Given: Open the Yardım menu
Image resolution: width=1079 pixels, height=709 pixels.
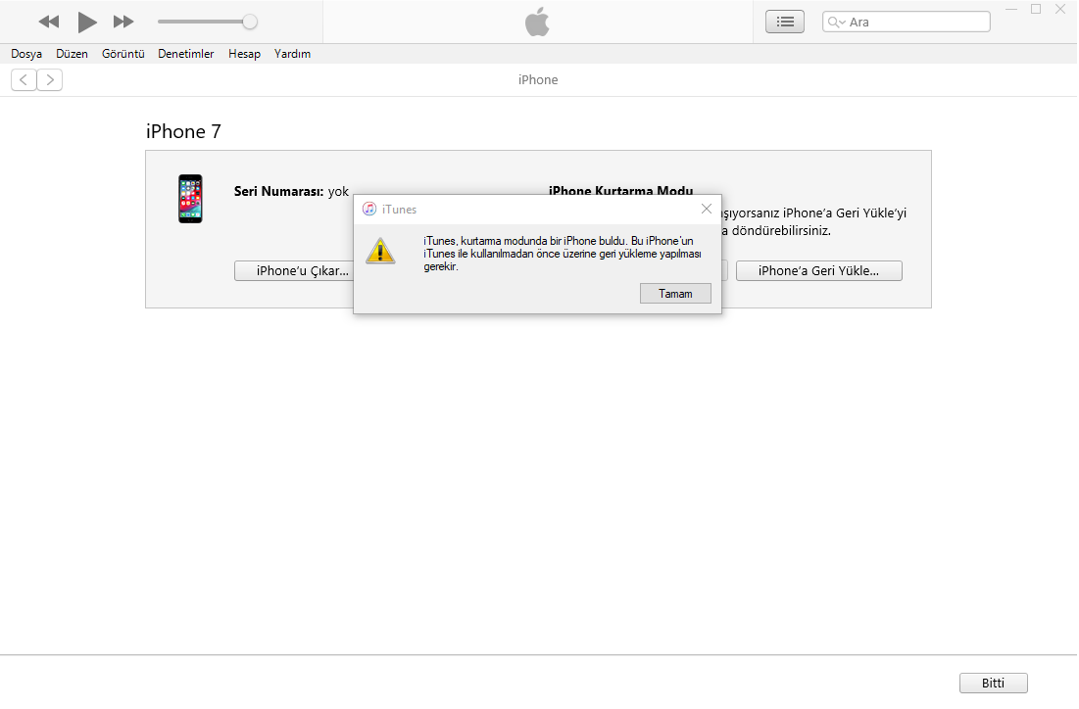Looking at the screenshot, I should [x=292, y=54].
